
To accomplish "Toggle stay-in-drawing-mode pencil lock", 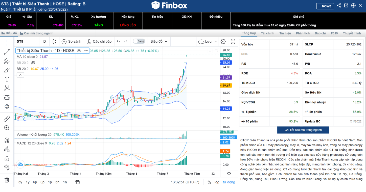I will (7, 149).
